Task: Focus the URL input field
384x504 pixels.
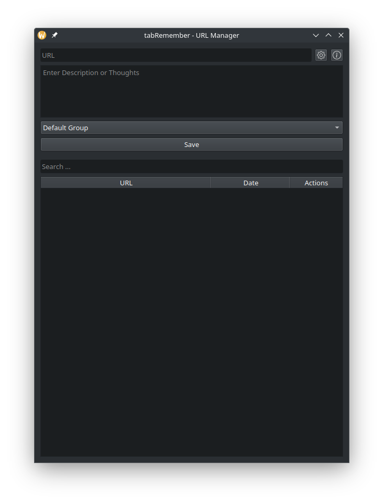Action: tap(175, 55)
